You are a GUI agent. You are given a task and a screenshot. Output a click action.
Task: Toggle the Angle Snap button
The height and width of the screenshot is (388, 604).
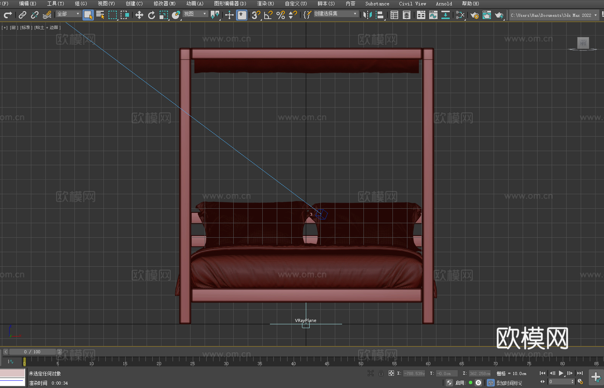click(x=268, y=15)
